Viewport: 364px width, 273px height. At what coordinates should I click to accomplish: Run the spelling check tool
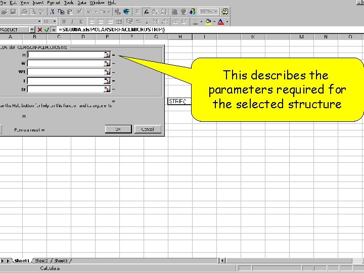click(41, 12)
